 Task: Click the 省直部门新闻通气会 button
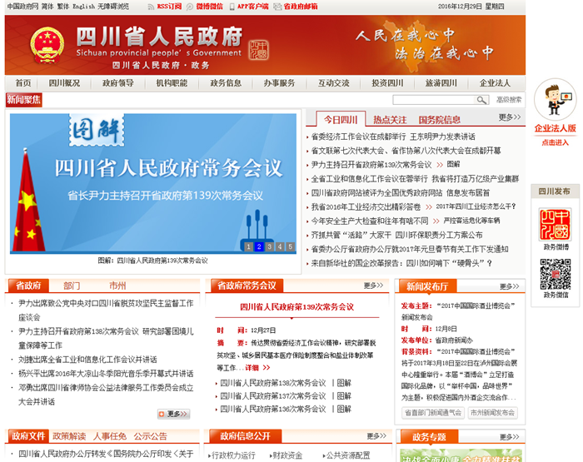(433, 413)
